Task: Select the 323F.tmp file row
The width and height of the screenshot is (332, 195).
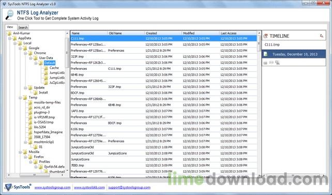Action: coord(163,56)
